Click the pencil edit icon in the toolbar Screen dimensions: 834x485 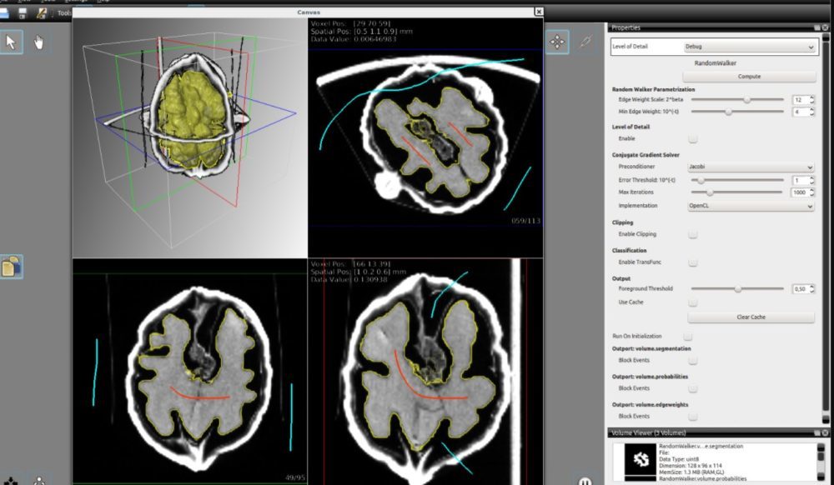(43, 13)
